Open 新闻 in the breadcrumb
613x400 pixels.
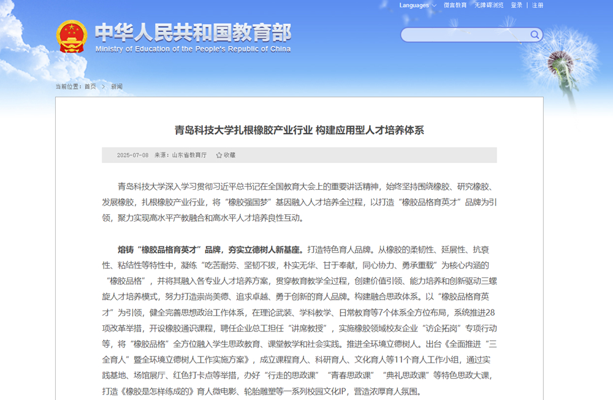pos(116,86)
